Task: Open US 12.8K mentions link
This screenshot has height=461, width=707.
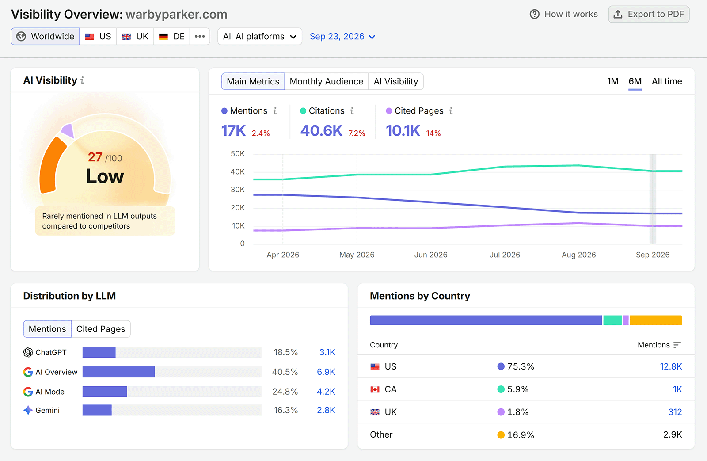Action: pyautogui.click(x=671, y=366)
